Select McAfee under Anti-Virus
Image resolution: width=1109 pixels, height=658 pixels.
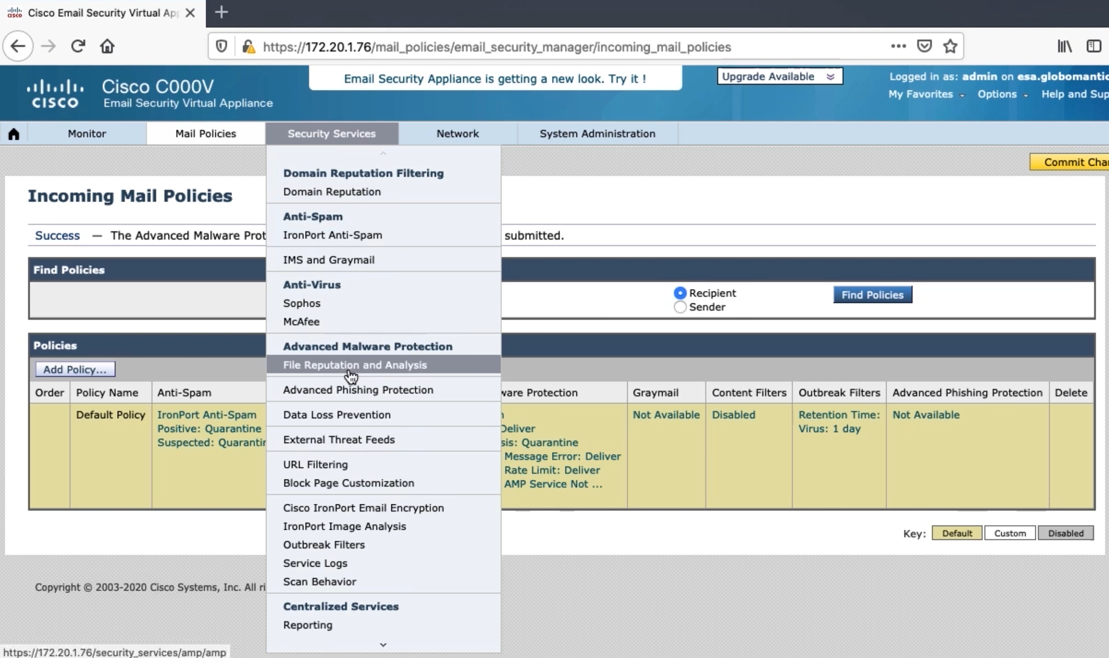(x=301, y=322)
